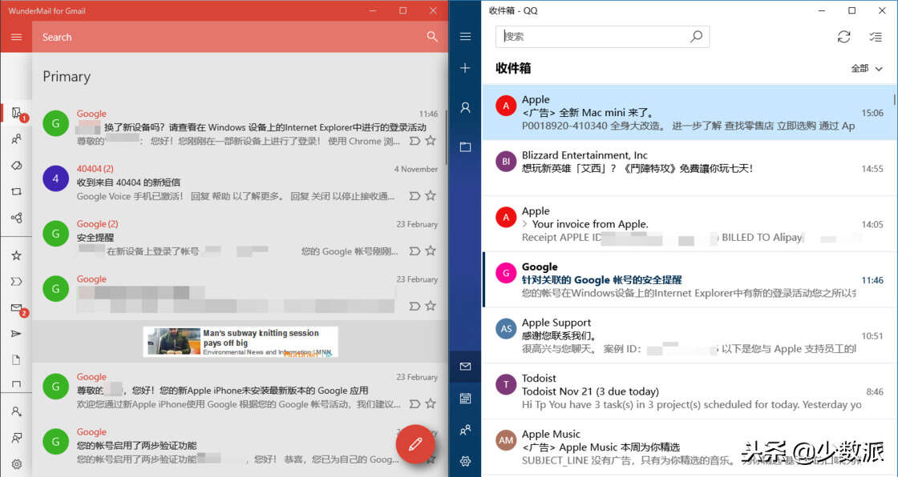Click QQ Mail message list scrollbar

click(895, 99)
